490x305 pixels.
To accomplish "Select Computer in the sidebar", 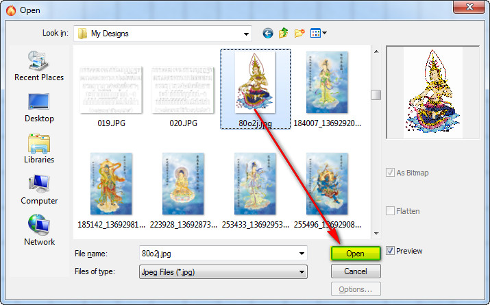I will tap(39, 190).
